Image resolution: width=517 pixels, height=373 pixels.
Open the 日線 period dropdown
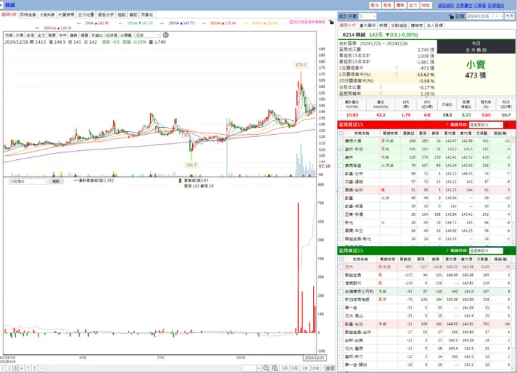pos(147,35)
